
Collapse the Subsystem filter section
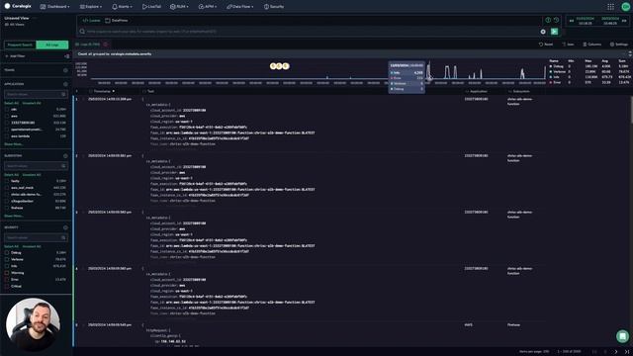click(x=65, y=156)
